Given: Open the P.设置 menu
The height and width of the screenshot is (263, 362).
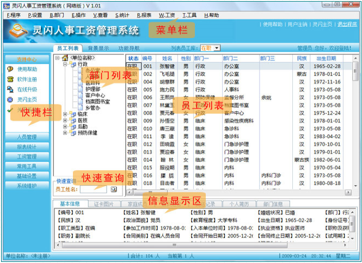Looking at the screenshot, I should coord(35,15).
